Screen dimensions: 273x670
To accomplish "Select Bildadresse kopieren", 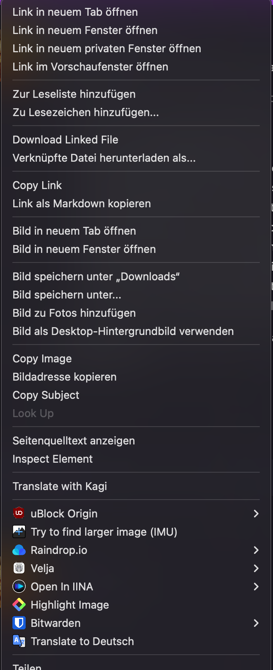I will click(65, 377).
